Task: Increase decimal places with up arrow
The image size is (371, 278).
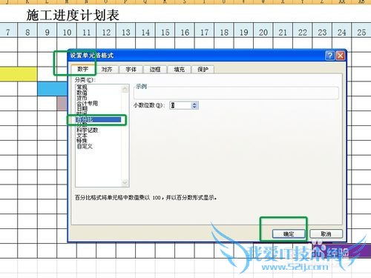Action: (x=194, y=104)
